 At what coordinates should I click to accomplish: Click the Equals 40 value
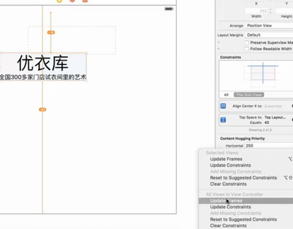pos(267,122)
